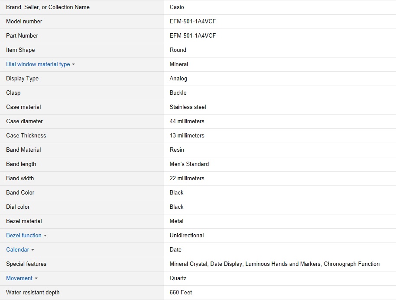Click the dropdown arrow beside Calendar
Image resolution: width=396 pixels, height=300 pixels.
click(32, 250)
